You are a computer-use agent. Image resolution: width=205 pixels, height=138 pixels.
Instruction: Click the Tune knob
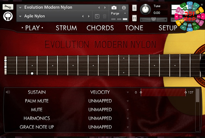click(x=145, y=9)
